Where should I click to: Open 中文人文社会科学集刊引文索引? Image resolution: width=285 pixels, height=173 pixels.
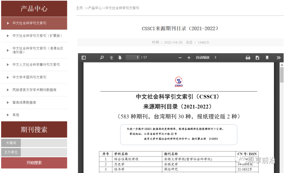pos(36,65)
